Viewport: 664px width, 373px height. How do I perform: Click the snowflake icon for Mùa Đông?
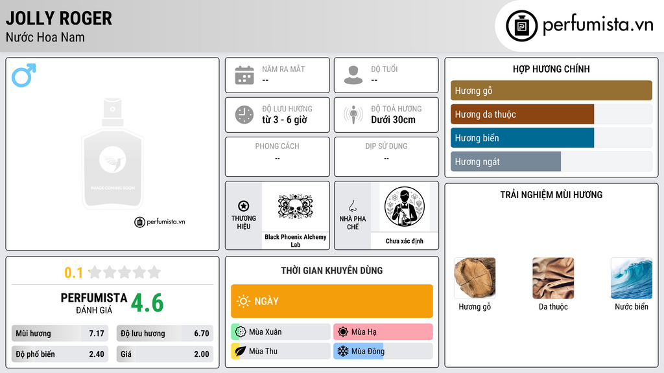[x=343, y=351]
